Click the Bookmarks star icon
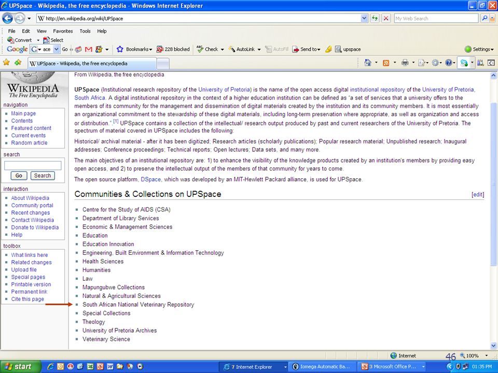The width and height of the screenshot is (498, 373). pyautogui.click(x=120, y=49)
